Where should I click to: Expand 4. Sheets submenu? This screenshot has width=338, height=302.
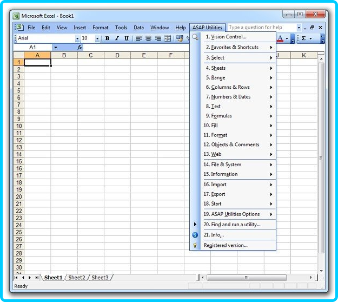238,68
